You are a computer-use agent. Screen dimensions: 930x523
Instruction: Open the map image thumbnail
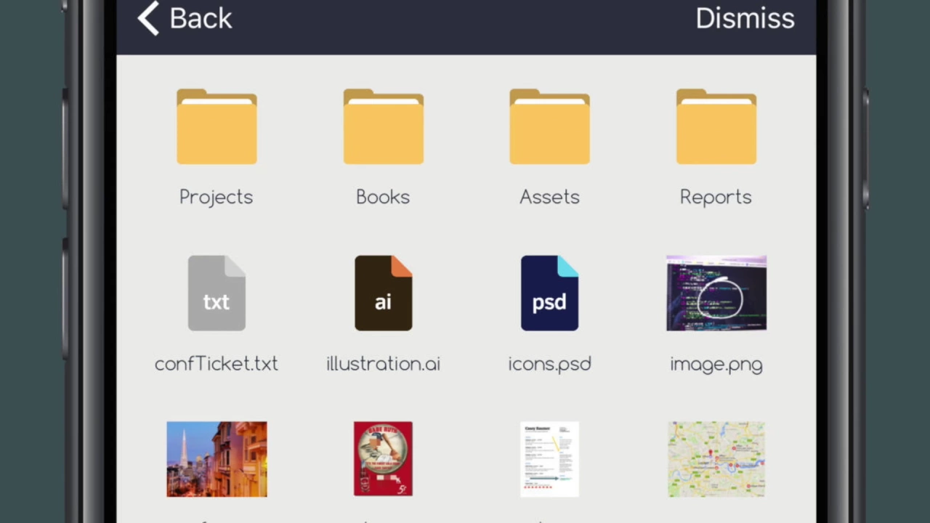[716, 459]
